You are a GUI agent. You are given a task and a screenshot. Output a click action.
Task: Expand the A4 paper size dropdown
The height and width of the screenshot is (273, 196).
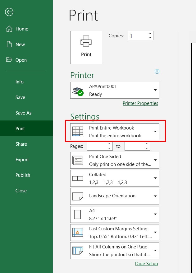(155, 214)
